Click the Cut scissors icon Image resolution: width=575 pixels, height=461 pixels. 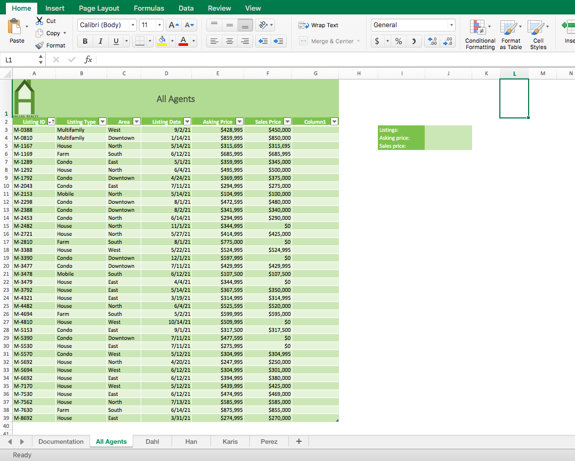tap(39, 20)
